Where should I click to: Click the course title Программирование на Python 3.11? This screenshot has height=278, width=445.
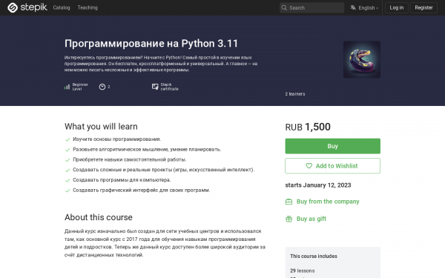(151, 44)
